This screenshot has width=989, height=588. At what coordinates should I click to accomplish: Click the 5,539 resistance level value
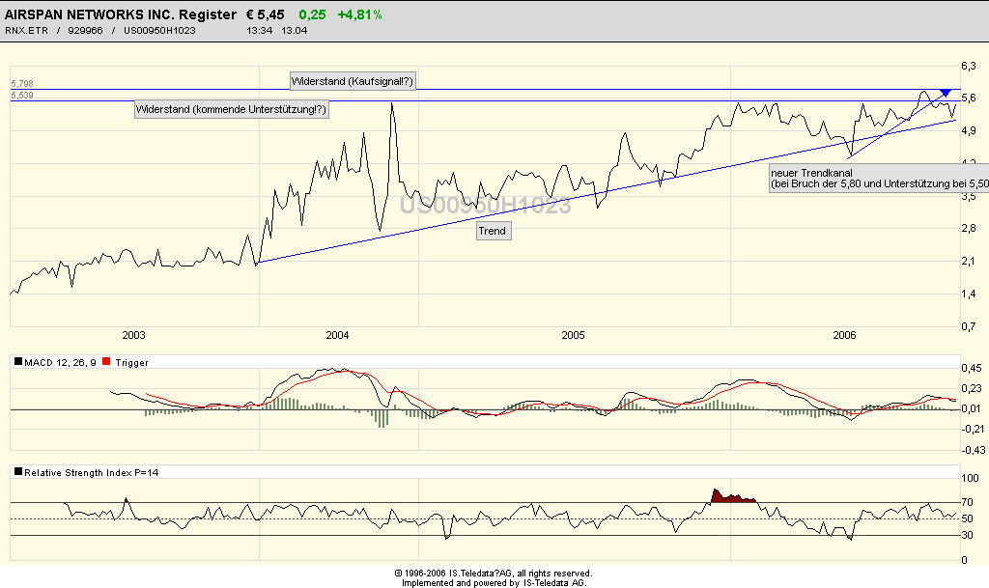[22, 96]
